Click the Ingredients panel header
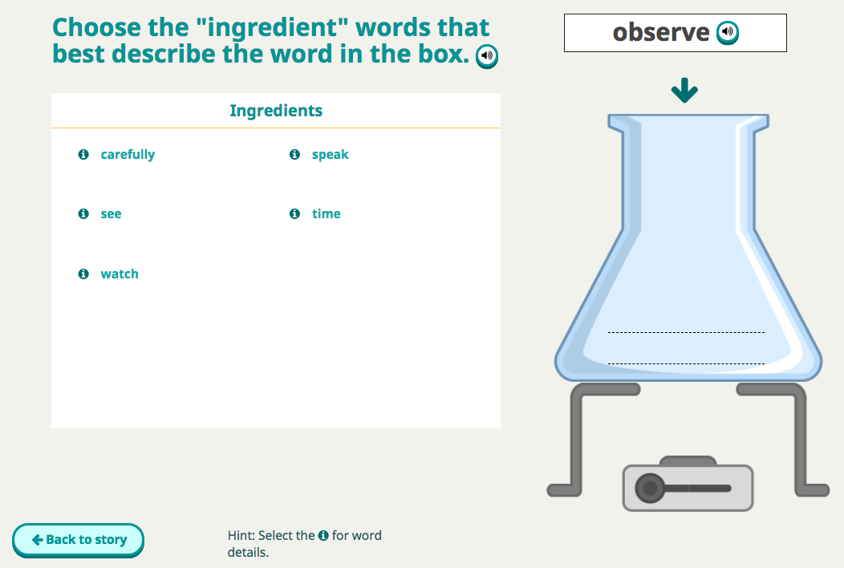 click(276, 111)
